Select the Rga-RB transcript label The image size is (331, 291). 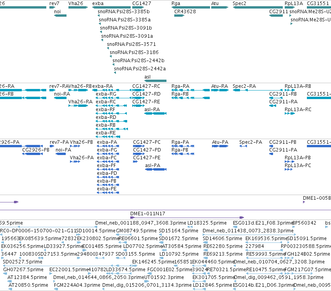(180, 94)
